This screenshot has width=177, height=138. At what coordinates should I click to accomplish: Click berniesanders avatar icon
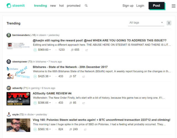point(9,35)
